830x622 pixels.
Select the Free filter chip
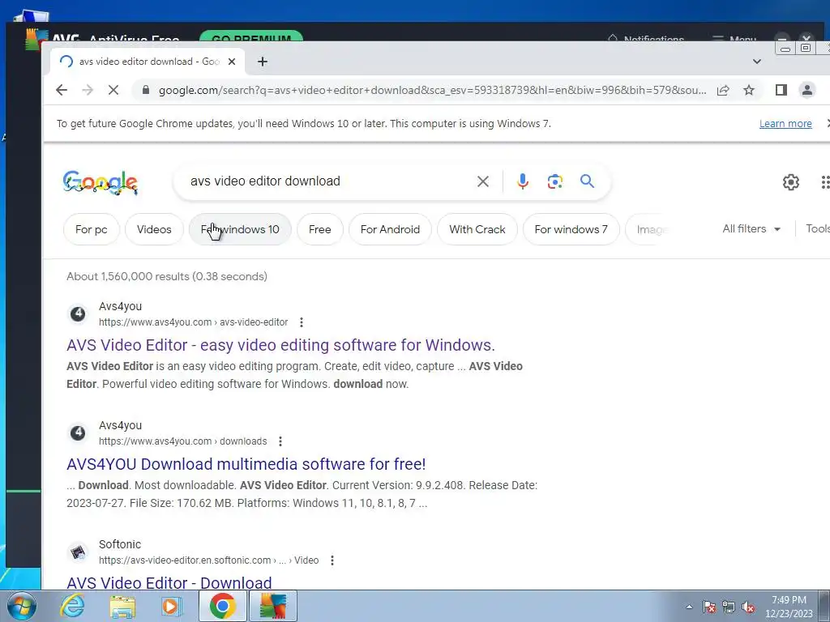(x=319, y=229)
